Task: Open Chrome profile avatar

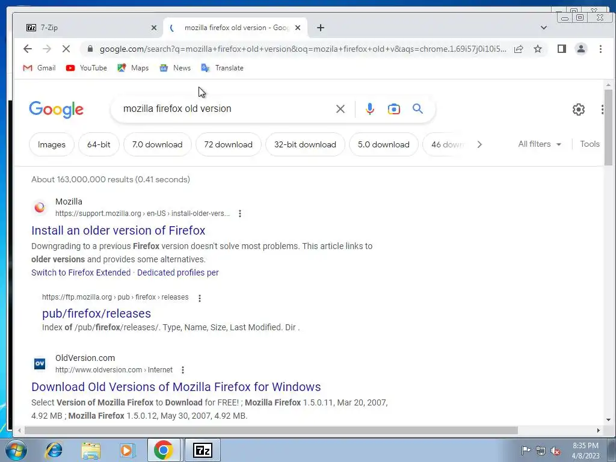Action: pyautogui.click(x=581, y=49)
